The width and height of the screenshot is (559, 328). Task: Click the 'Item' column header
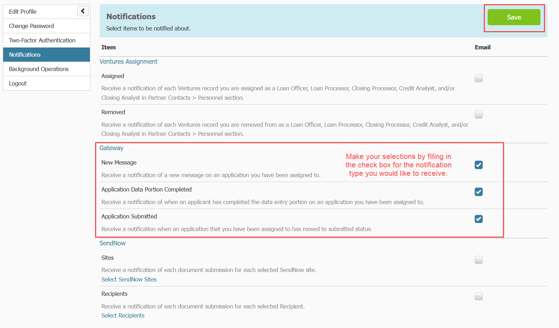108,47
